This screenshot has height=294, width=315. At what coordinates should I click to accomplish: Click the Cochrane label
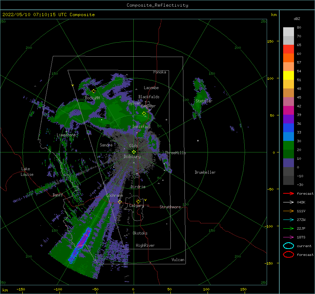click(x=114, y=195)
